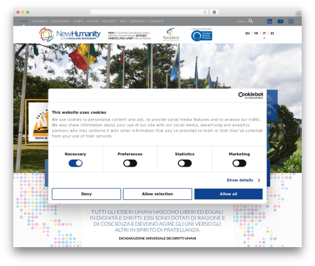Click Allow selection button
Screen dimensions: 315x266
[x=157, y=194]
